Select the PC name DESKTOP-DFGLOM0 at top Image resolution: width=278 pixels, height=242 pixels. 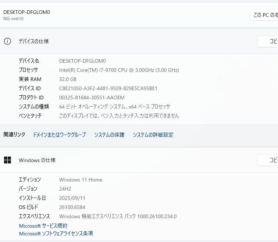click(x=26, y=12)
